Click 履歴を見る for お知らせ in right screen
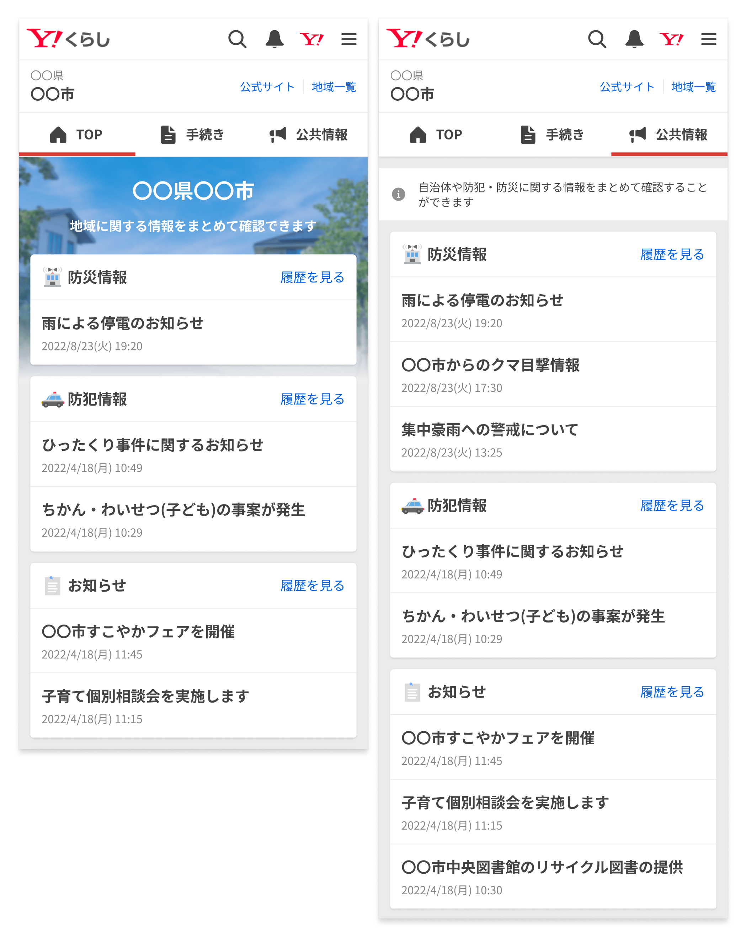746x937 pixels. 672,692
